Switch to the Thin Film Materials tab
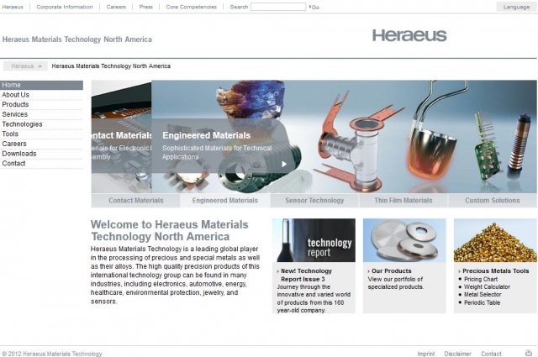Screen dimensions: 538x357 coord(403,201)
